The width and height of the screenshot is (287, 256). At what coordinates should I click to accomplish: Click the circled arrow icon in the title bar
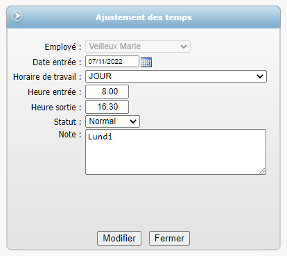point(17,16)
